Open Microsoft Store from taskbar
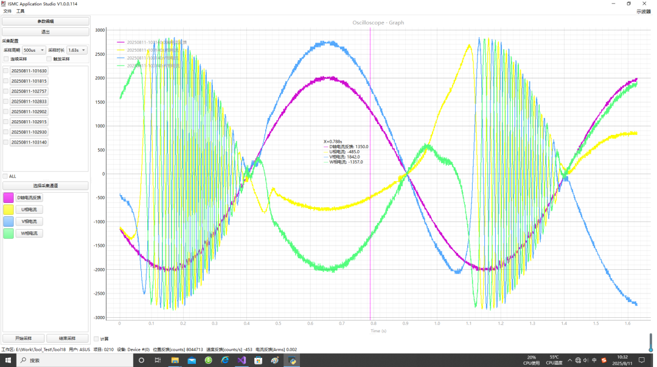This screenshot has width=657, height=367. 258,360
